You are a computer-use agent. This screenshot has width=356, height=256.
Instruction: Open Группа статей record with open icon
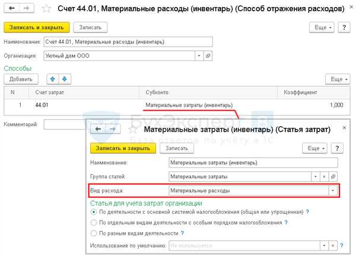click(x=333, y=177)
